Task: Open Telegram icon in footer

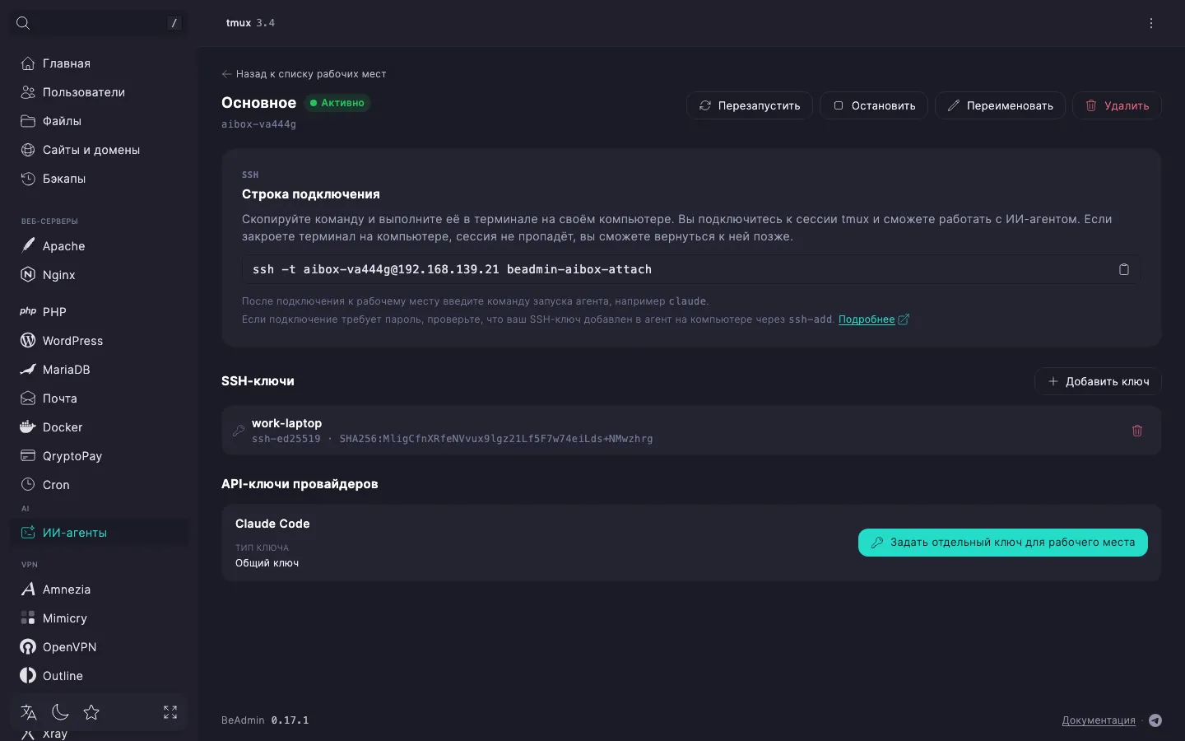Action: tap(1155, 720)
